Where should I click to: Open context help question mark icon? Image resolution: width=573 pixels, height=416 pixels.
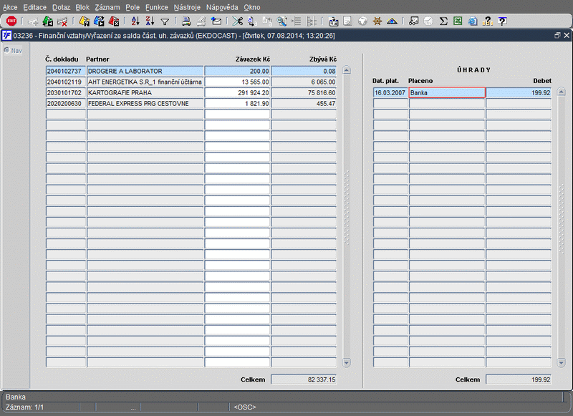point(503,21)
